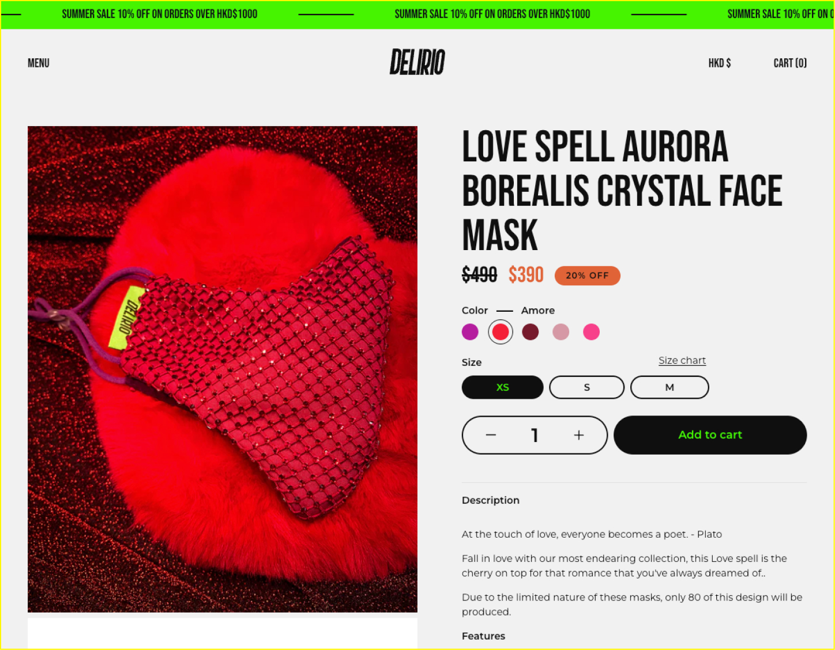The width and height of the screenshot is (835, 650).
Task: Pick the hot pink color swatch
Action: (x=591, y=332)
